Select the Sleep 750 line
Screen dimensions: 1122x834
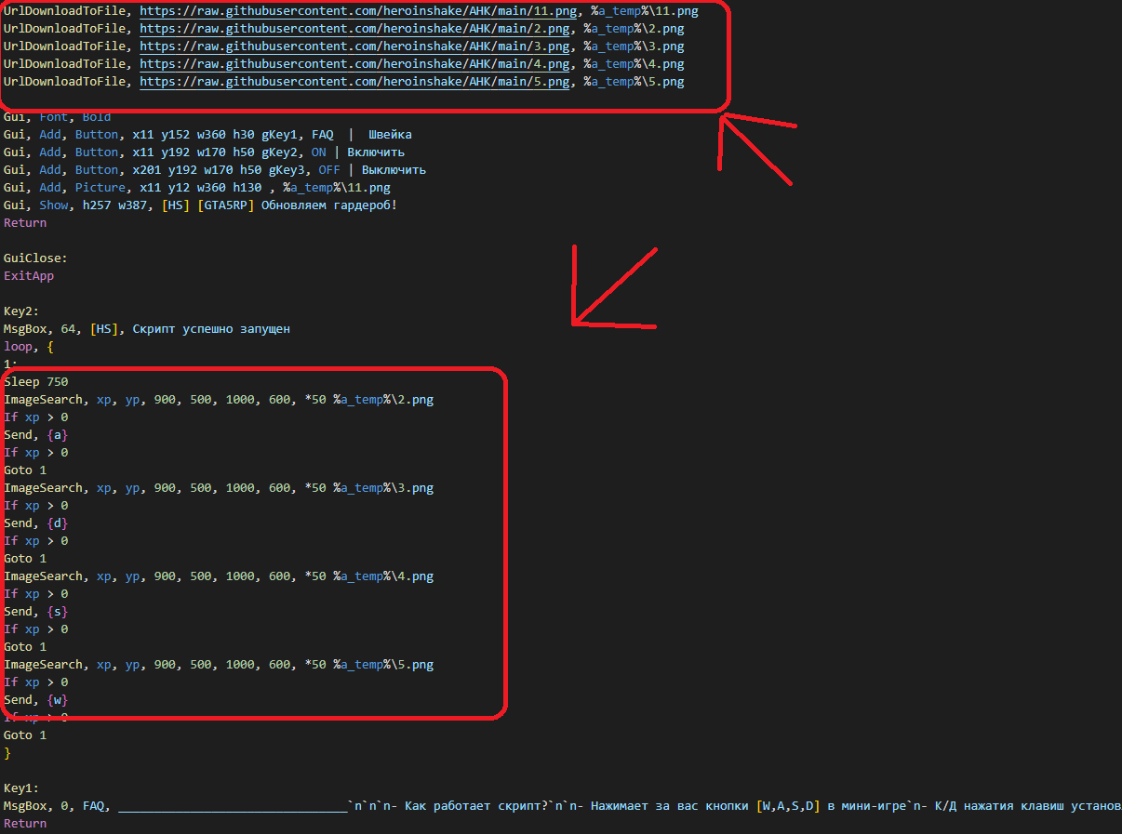coord(35,382)
